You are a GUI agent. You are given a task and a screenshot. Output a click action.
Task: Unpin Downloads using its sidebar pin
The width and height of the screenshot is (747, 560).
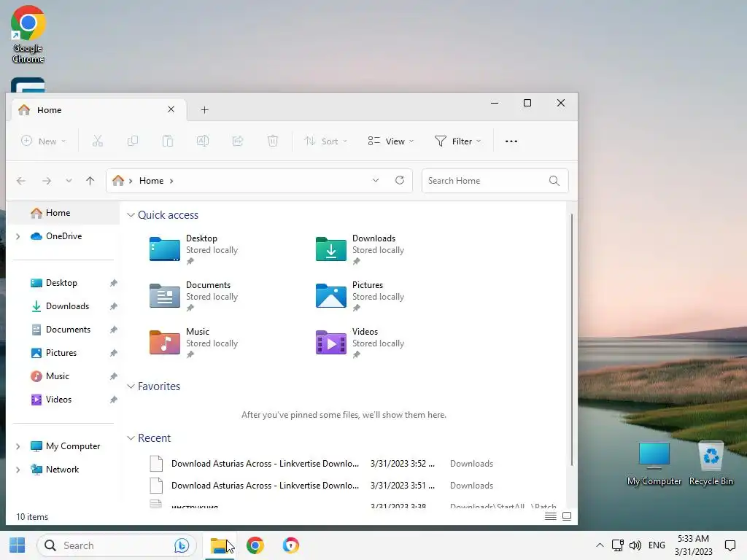click(113, 306)
